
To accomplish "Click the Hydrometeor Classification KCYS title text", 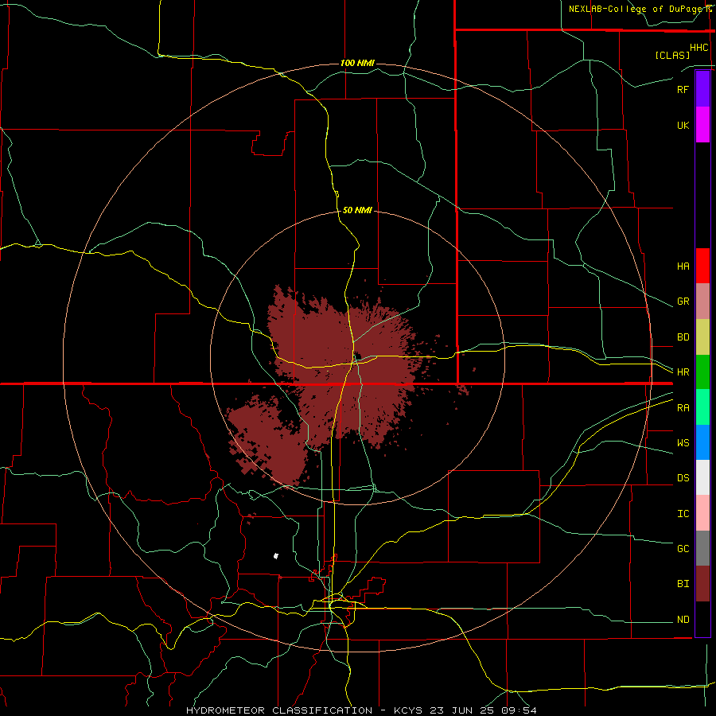I will pos(361,710).
